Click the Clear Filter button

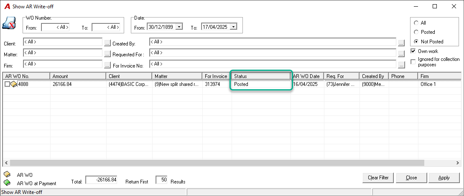pos(378,178)
